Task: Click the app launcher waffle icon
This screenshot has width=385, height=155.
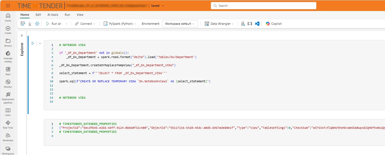Action: pos(8,6)
